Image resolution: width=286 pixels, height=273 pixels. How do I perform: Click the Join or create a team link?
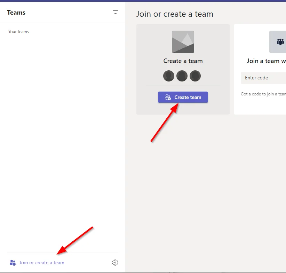[x=37, y=263]
